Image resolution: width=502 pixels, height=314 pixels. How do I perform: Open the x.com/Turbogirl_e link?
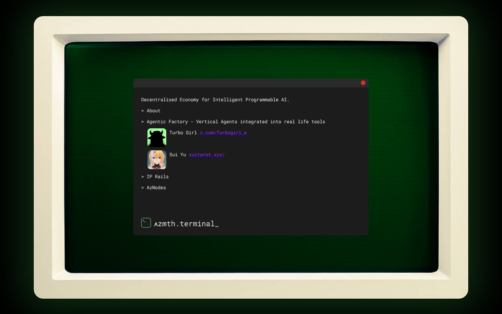click(223, 133)
